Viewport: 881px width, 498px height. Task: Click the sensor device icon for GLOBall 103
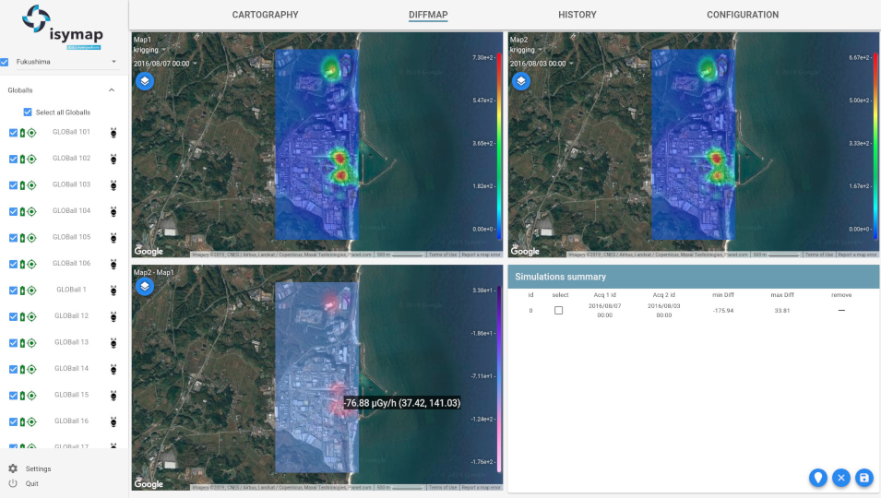[113, 185]
